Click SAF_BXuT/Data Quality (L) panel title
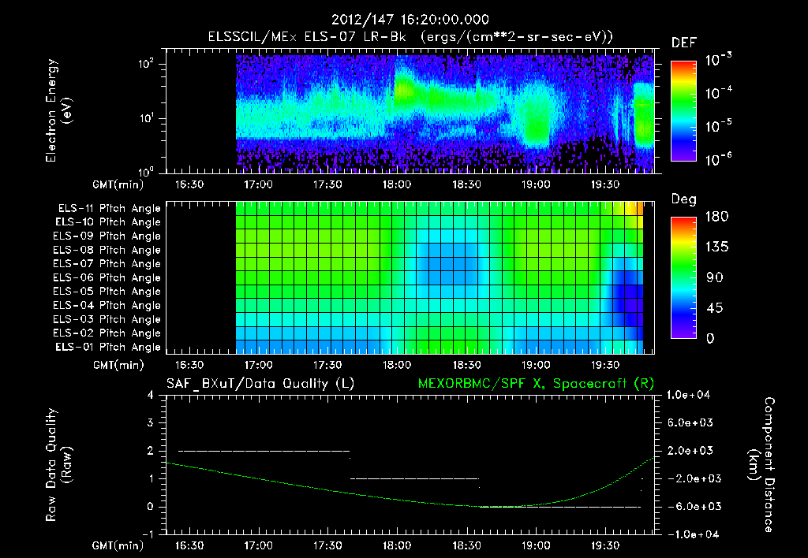808x558 pixels. tap(260, 384)
